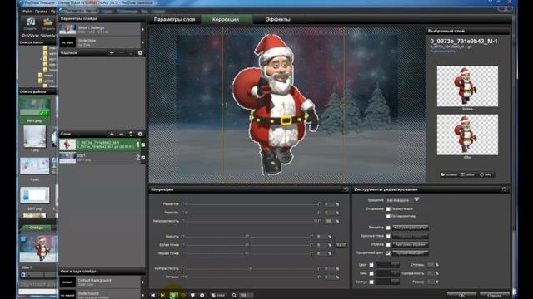Viewport: 533px width, 299px height.
Task: Click the Цвет color swatch
Action: coord(387,265)
